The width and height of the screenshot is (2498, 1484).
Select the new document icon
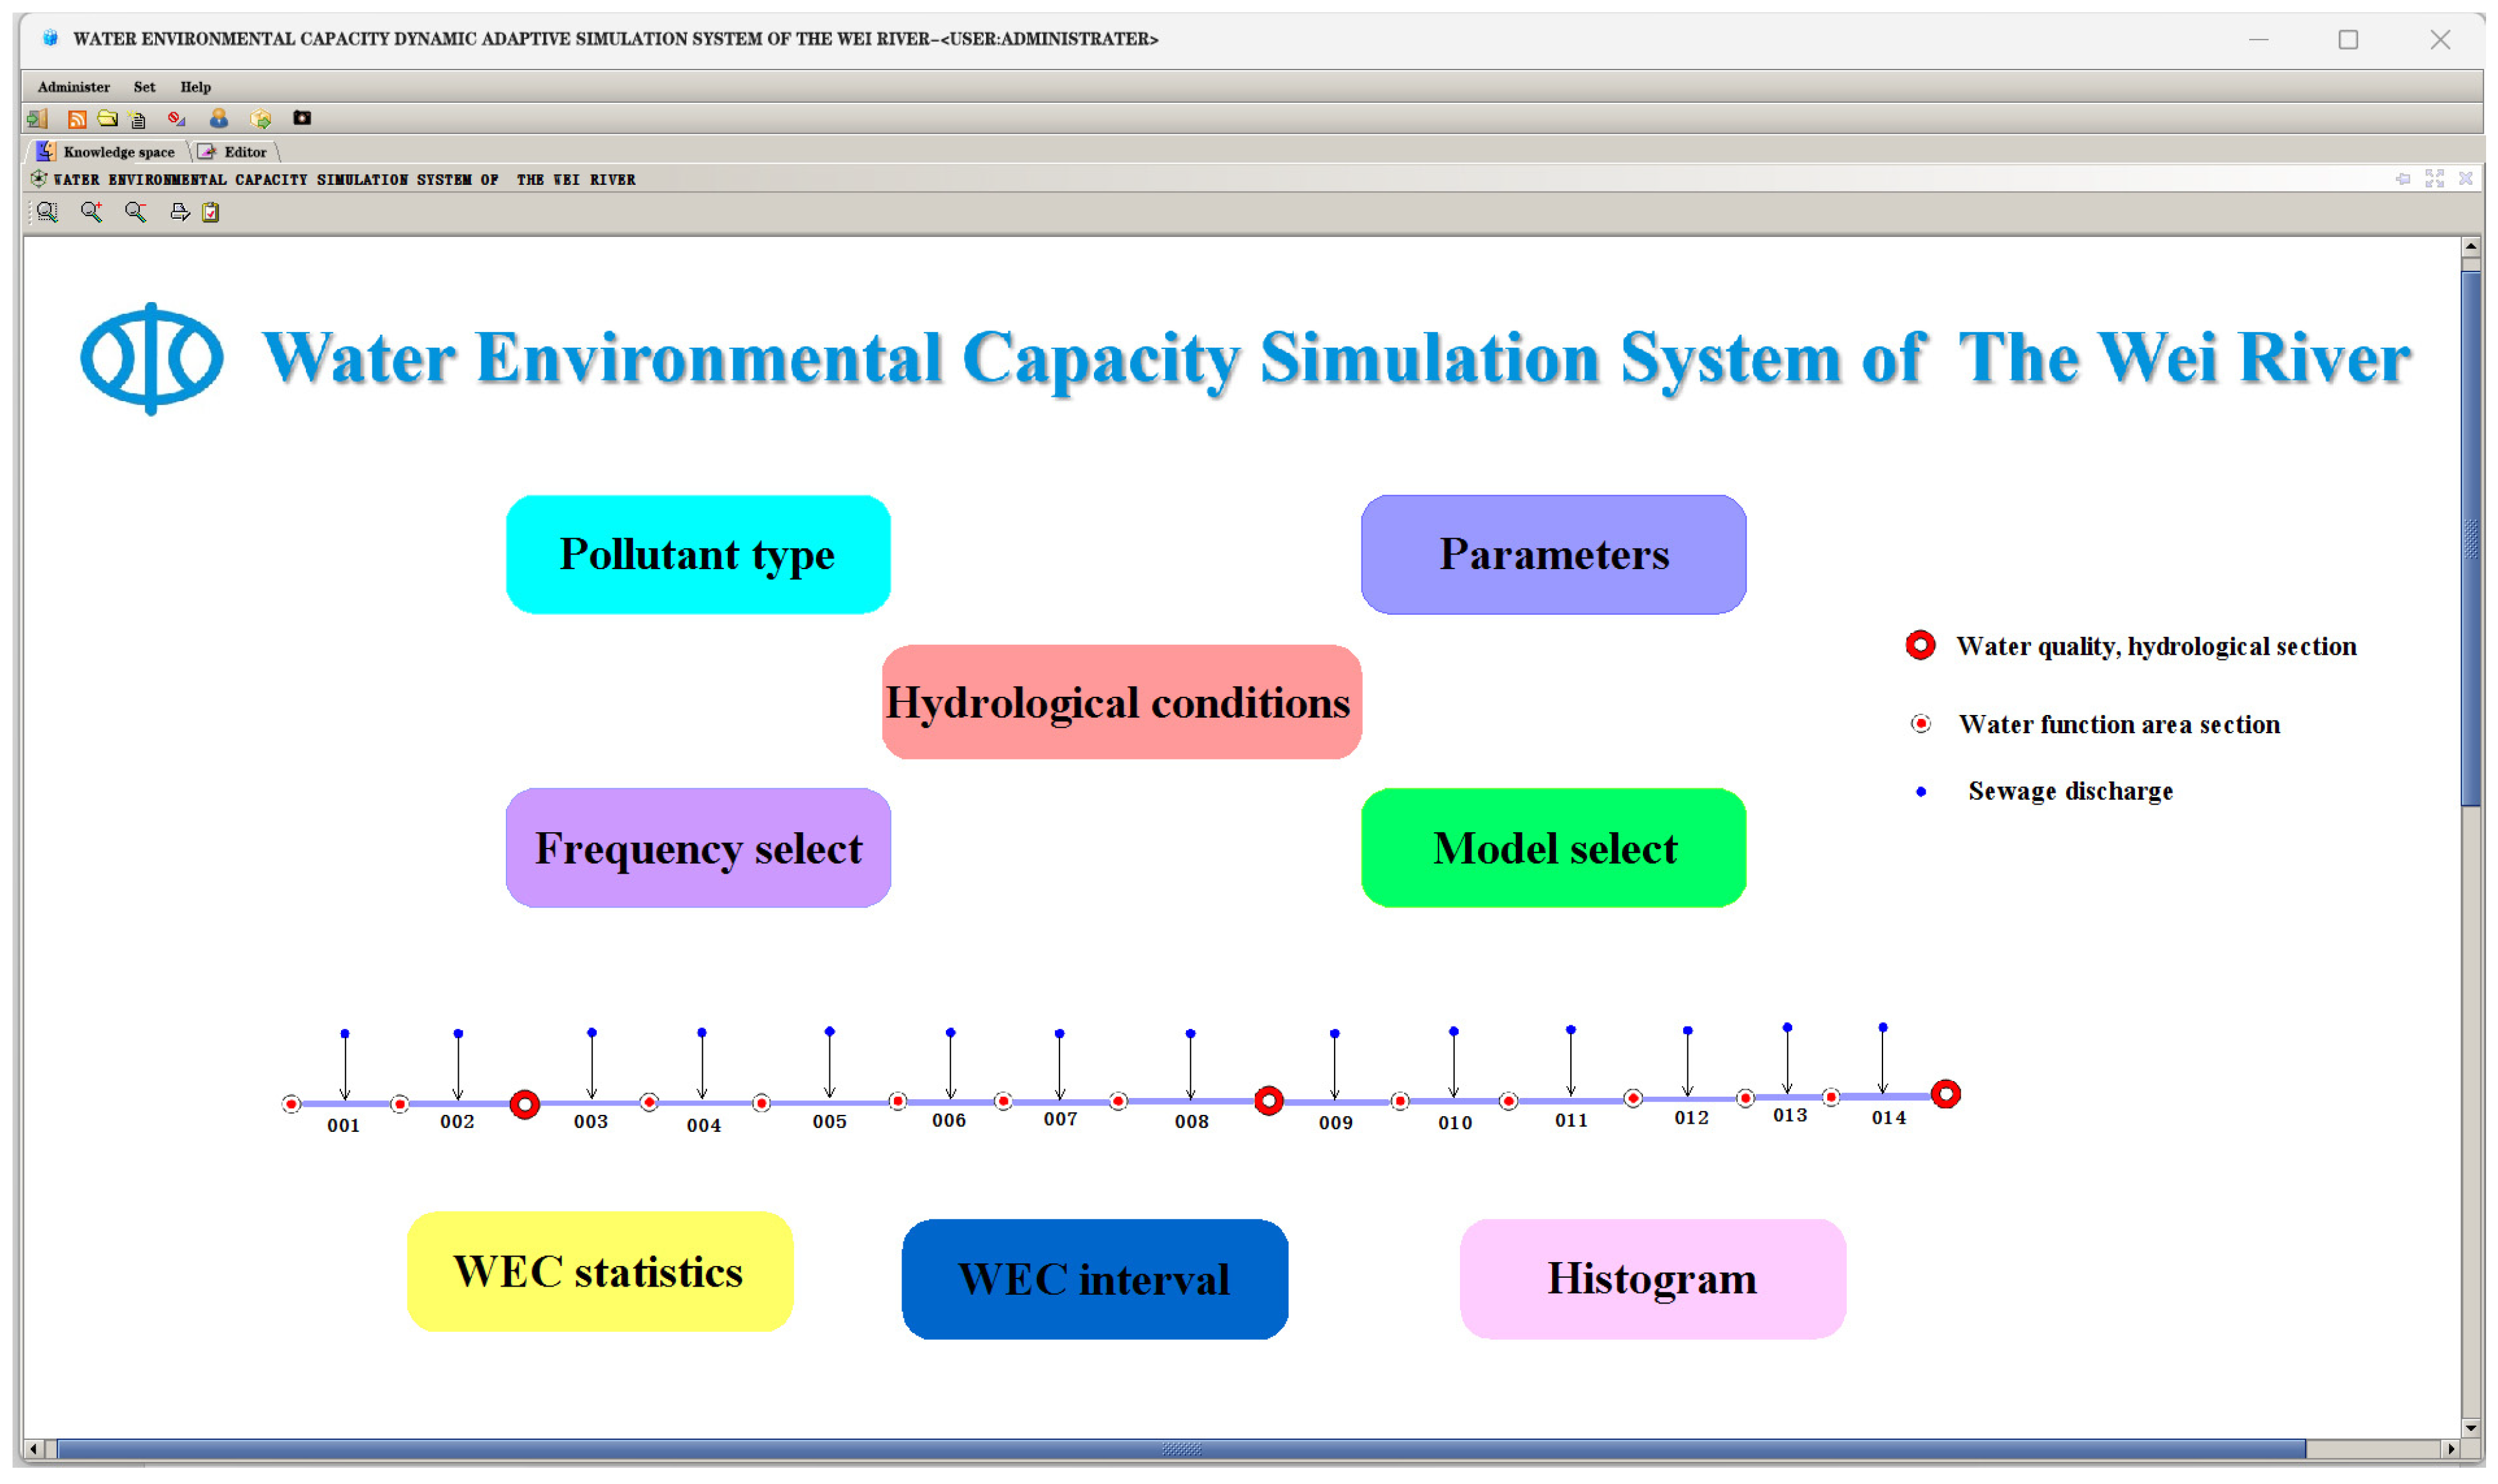[x=138, y=119]
